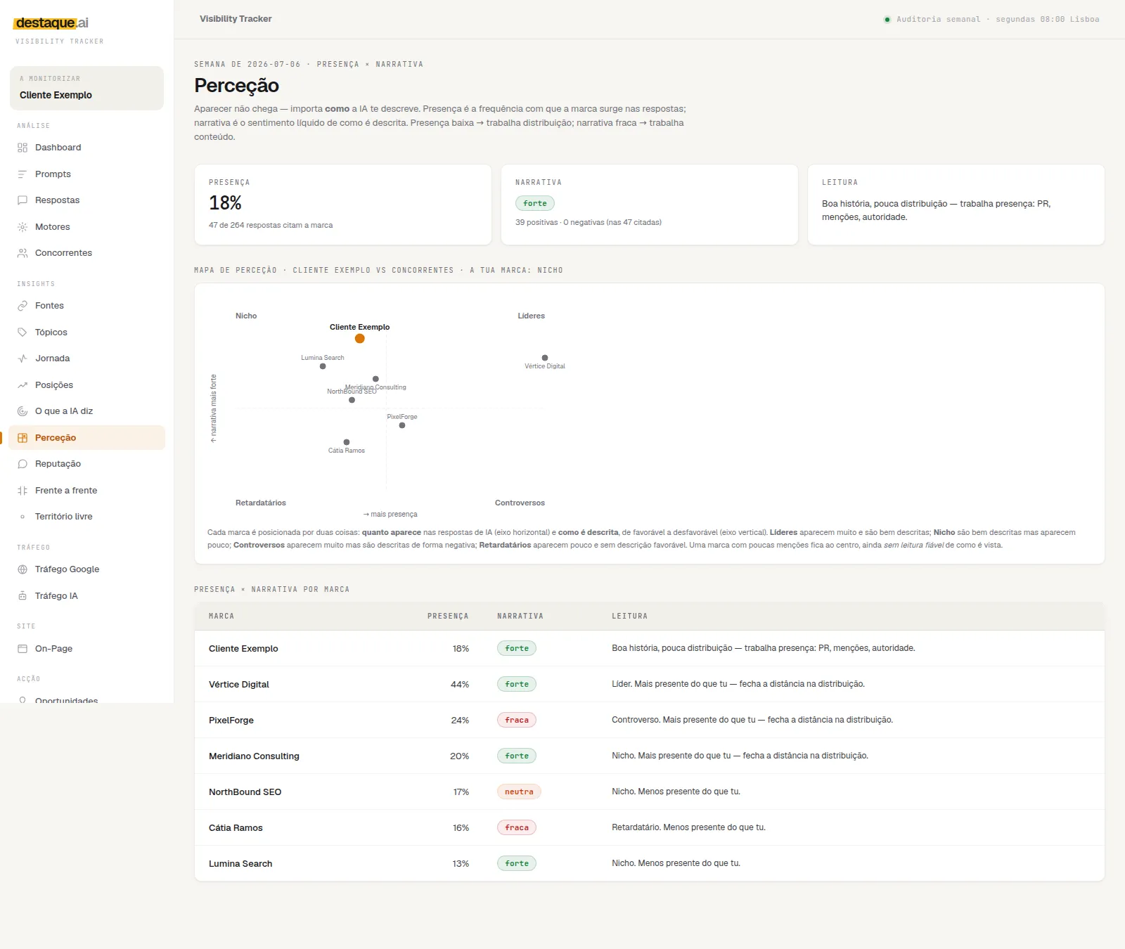Open the Dashboard menu item

coord(87,148)
